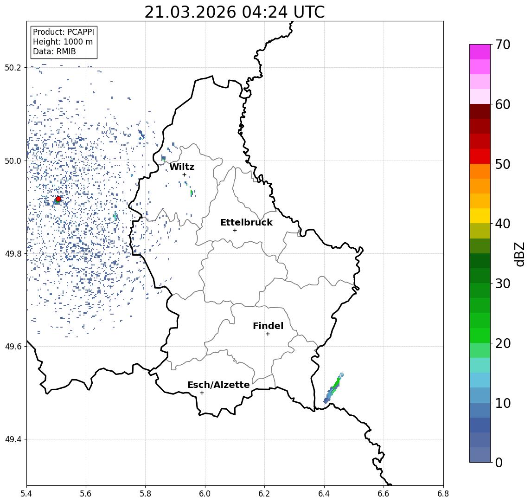This screenshot has height=503, width=531.
Task: Click the title '21.03.2026 04:24 UTC'
Action: click(234, 12)
